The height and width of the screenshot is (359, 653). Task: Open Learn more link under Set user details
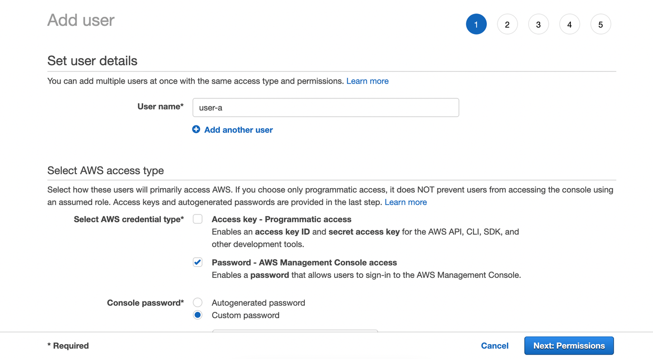(367, 81)
